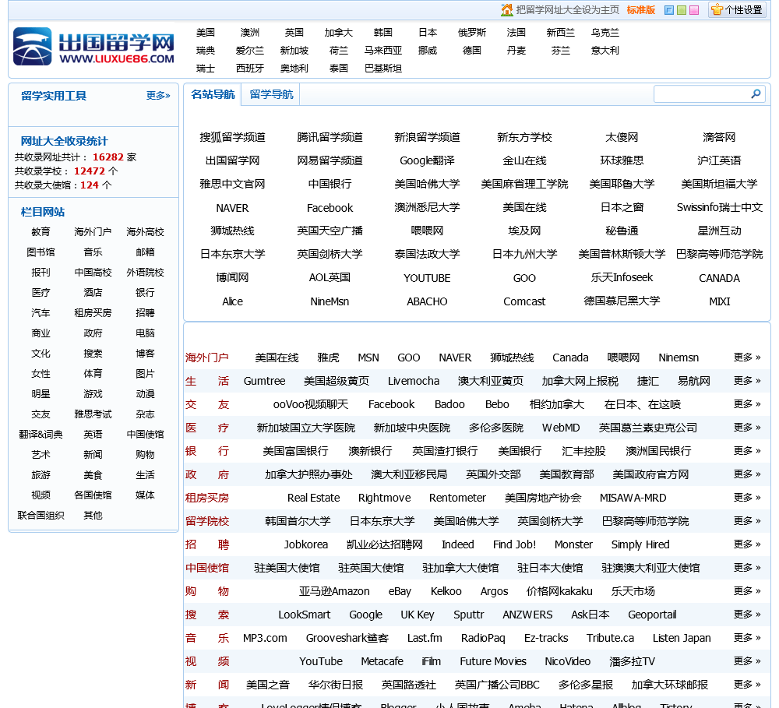
Task: Open the 雅思考试 category in sidebar
Action: (93, 414)
